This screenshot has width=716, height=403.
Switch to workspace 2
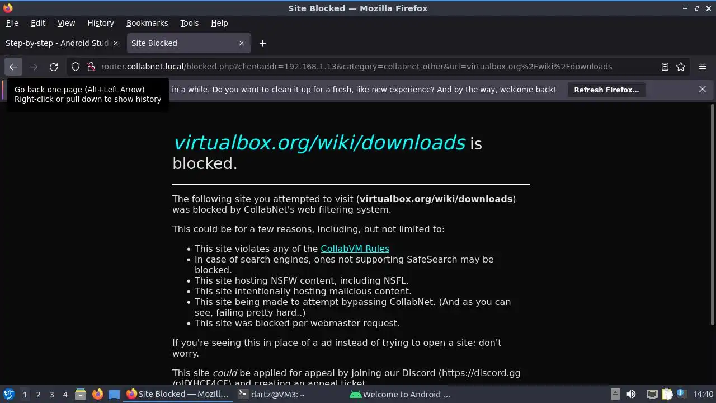[38, 394]
